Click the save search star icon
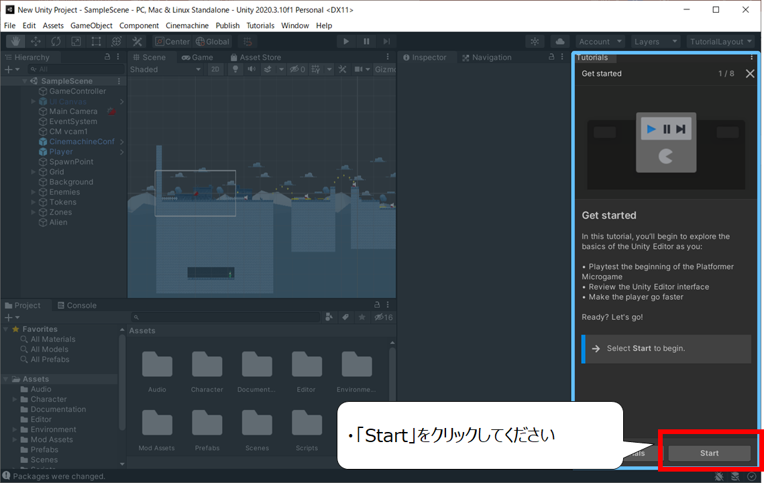 362,317
